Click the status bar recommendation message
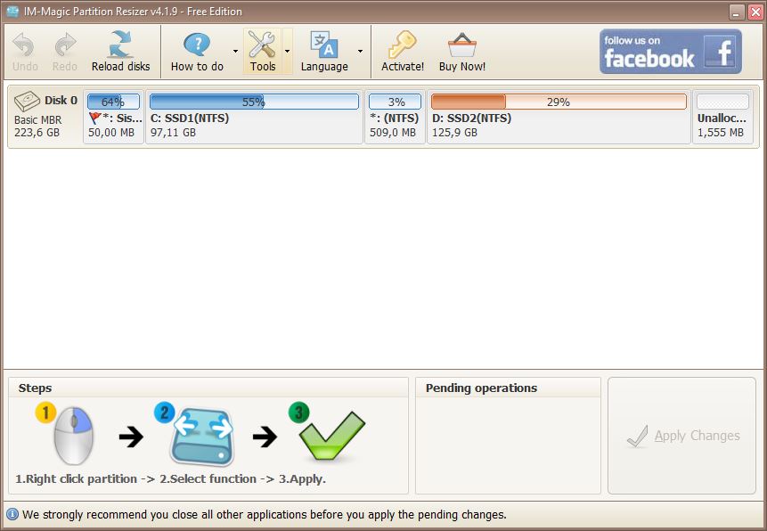 (x=265, y=515)
